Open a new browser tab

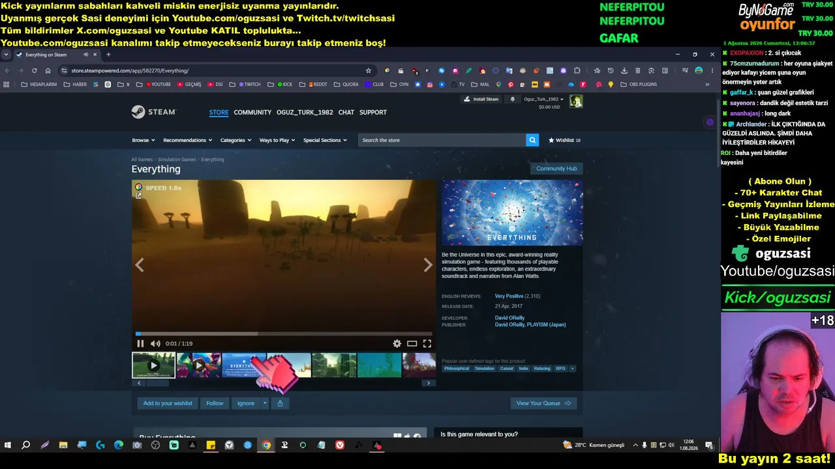pos(108,55)
